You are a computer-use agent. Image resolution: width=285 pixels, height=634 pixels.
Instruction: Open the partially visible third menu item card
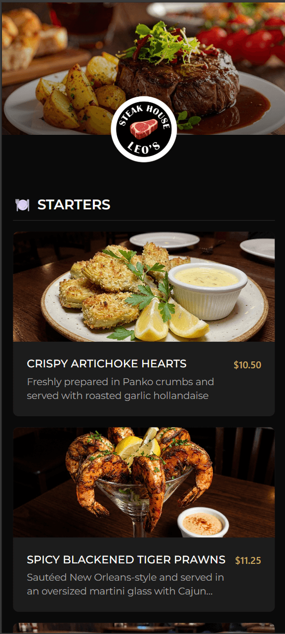tap(144, 628)
